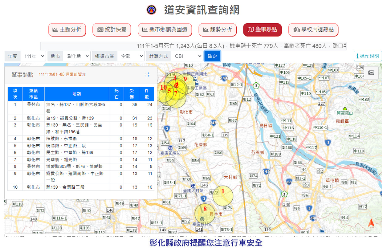
Task: Go to the 趨勢分析 tab
Action: [x=217, y=30]
